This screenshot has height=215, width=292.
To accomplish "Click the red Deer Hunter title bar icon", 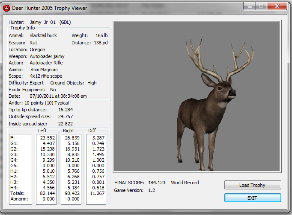I will coord(6,8).
